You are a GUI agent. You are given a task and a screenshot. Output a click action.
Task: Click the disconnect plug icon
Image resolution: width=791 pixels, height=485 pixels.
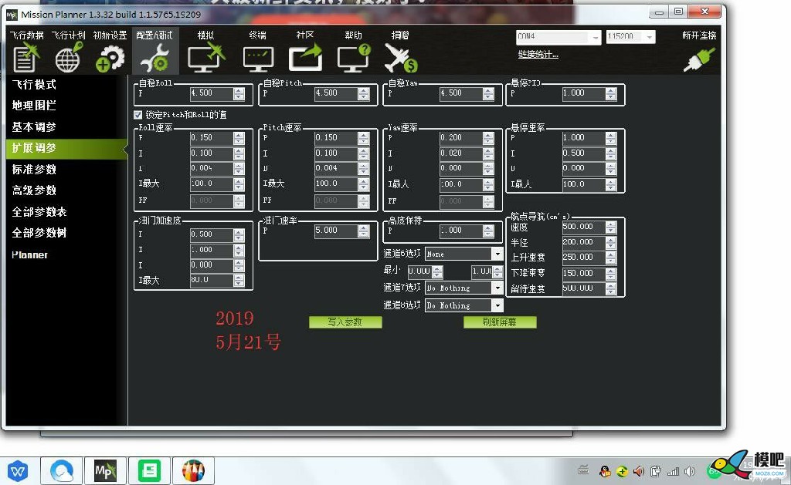coord(699,59)
